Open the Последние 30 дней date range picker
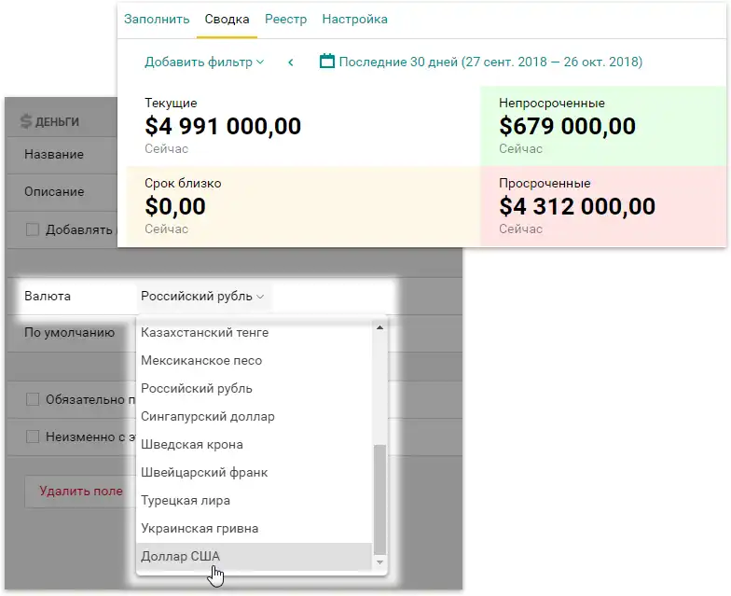 tap(490, 62)
